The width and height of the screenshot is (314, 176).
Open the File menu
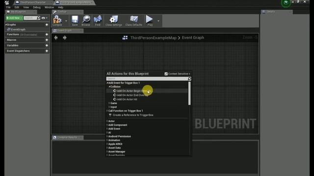tap(8, 7)
